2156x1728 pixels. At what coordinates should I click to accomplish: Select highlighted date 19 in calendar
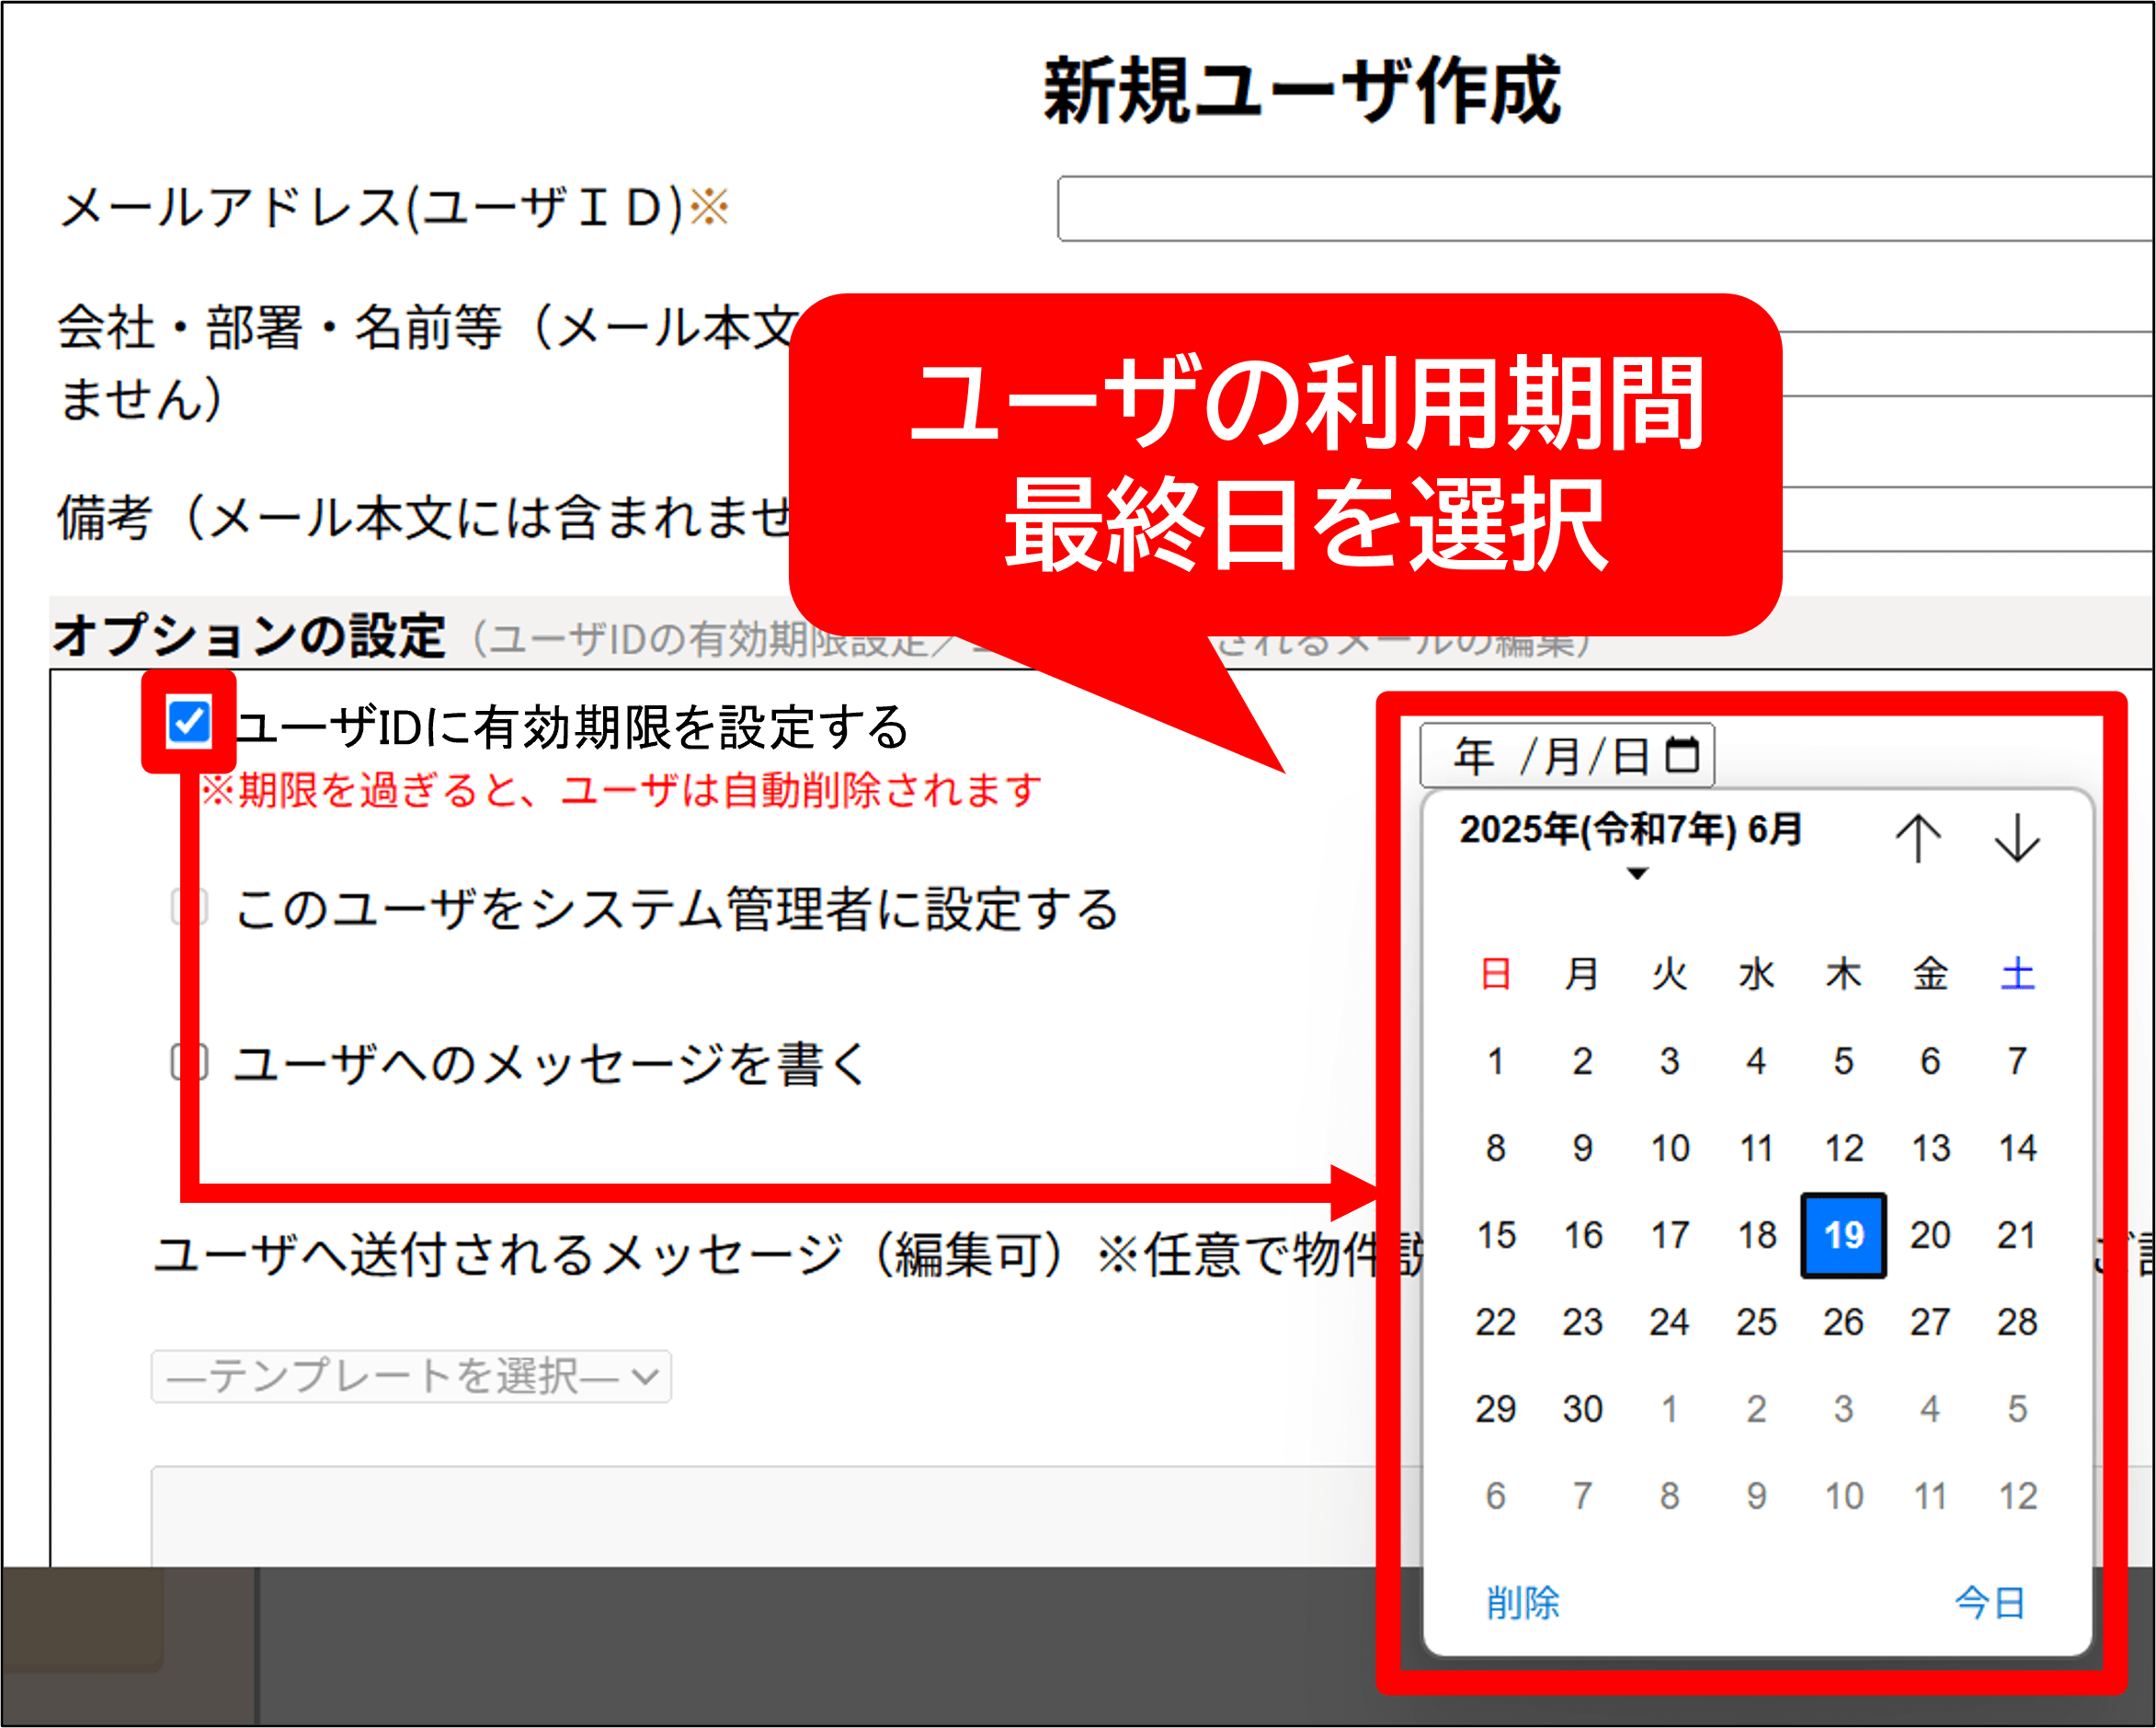(x=1843, y=1235)
